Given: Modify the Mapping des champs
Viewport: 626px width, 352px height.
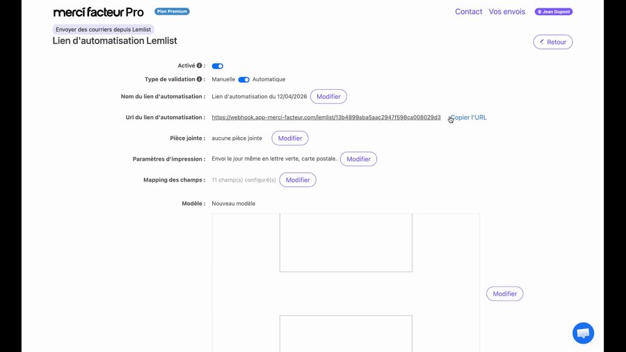Looking at the screenshot, I should pyautogui.click(x=298, y=180).
